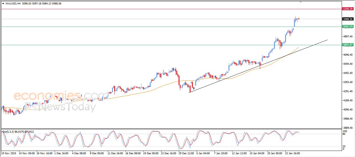Click the 4594.94 price axis value
Image resolution: width=355 pixels, height=157 pixels.
pos(348,64)
